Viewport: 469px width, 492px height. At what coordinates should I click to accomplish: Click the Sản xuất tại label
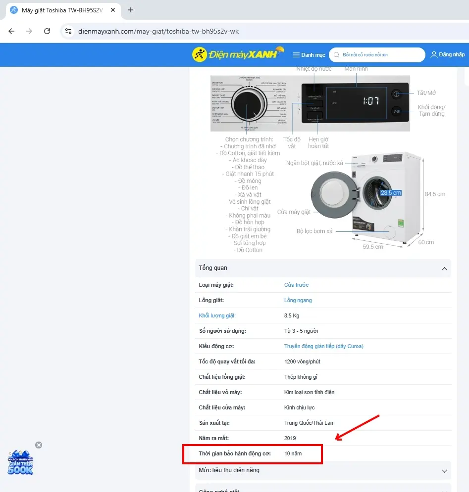click(214, 423)
